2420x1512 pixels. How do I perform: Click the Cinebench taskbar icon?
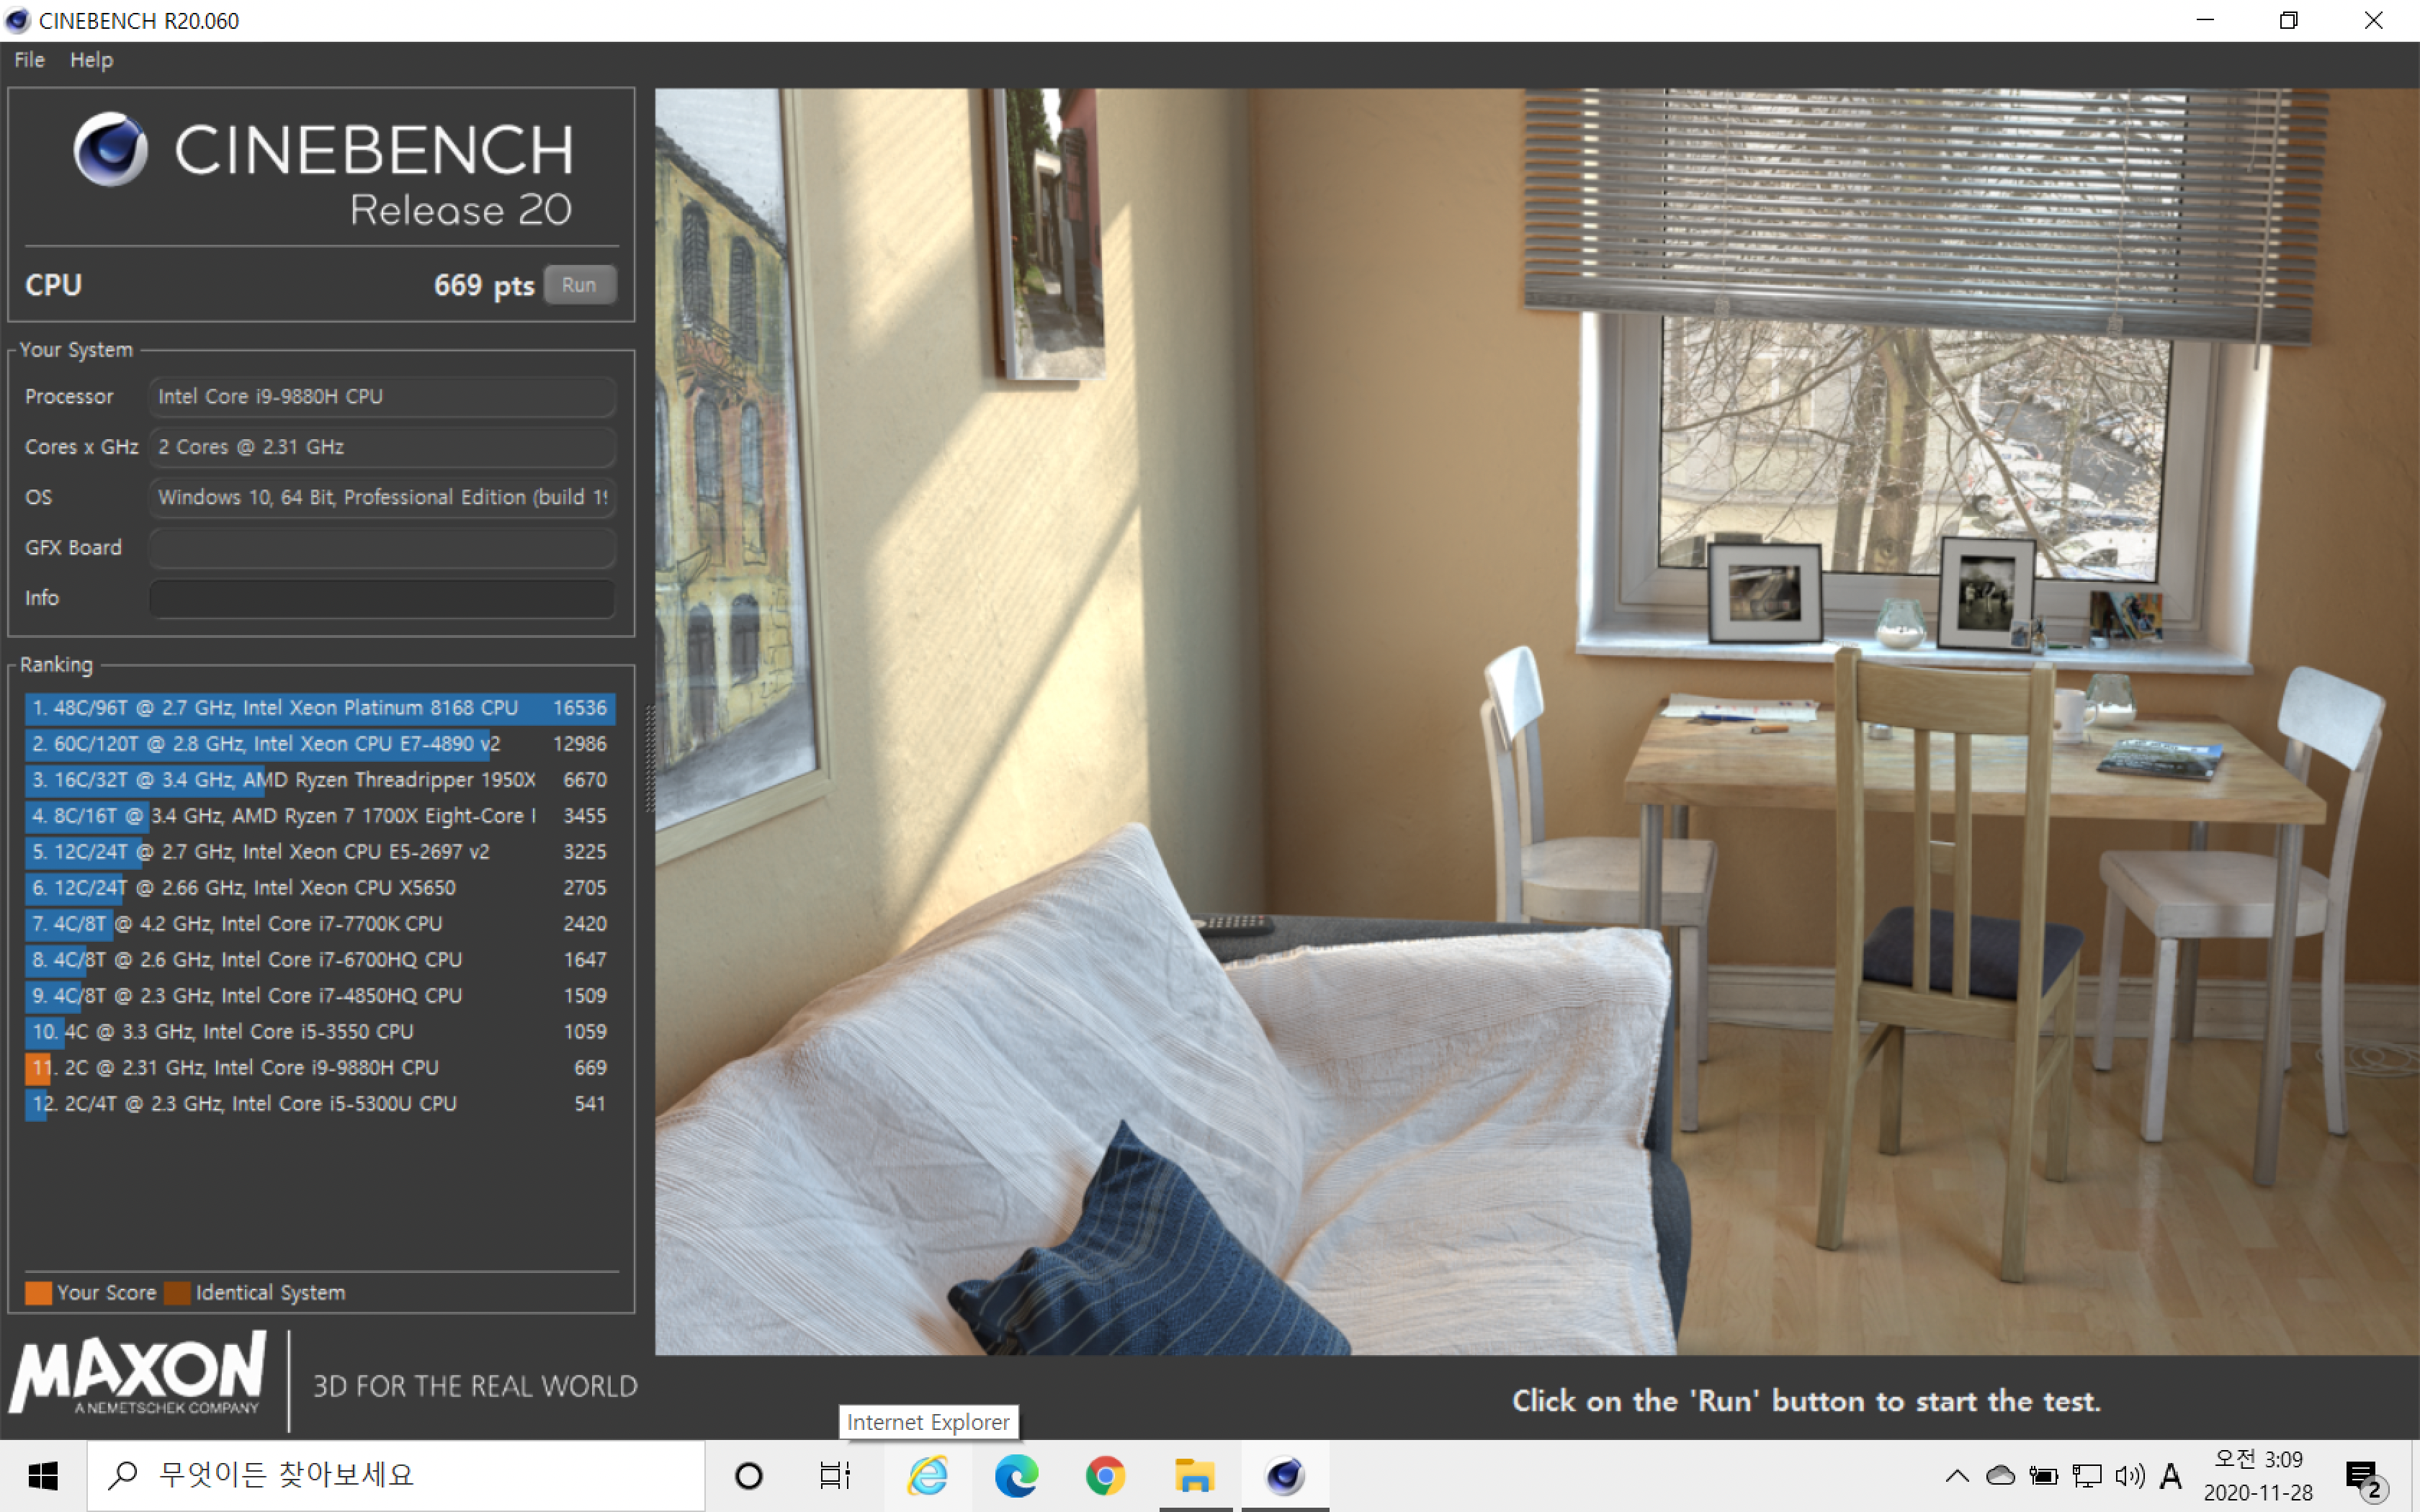1285,1476
